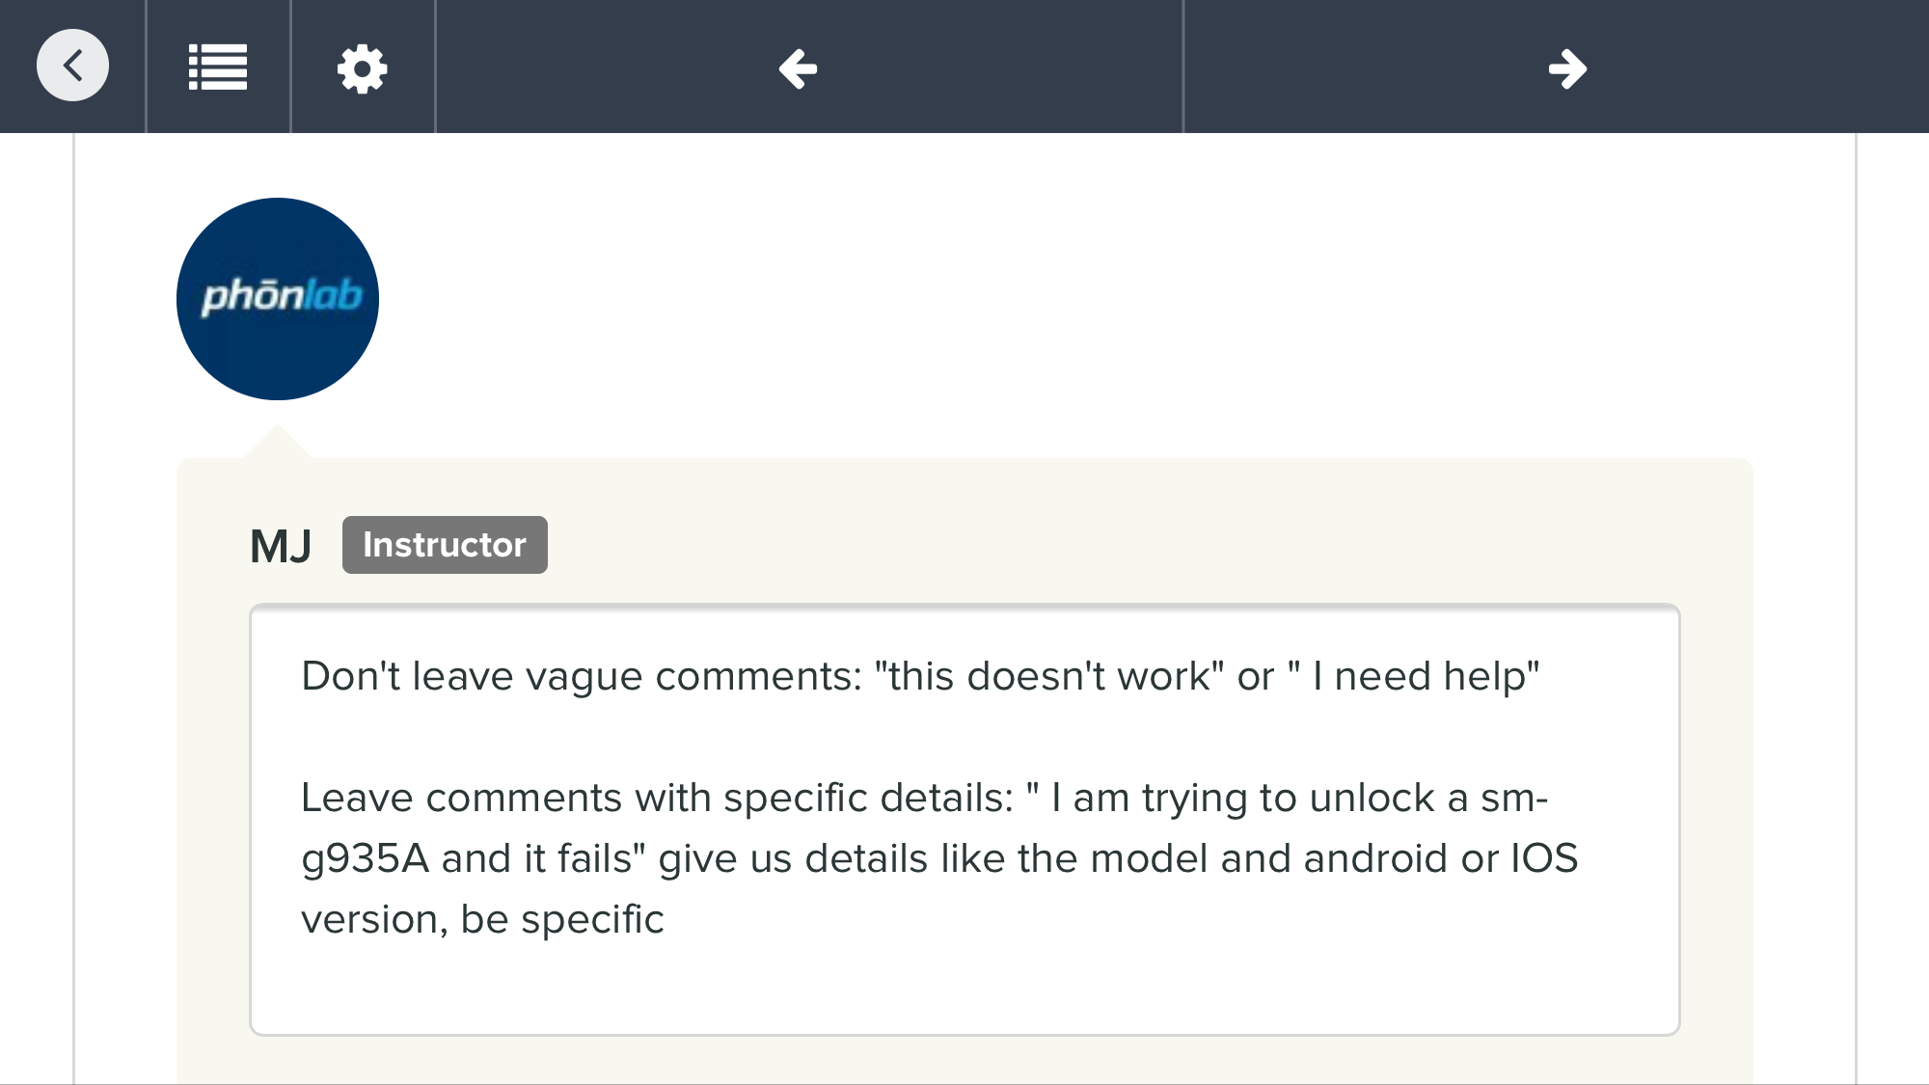Go to next lecture with right arrow
This screenshot has height=1085, width=1929.
(x=1567, y=68)
